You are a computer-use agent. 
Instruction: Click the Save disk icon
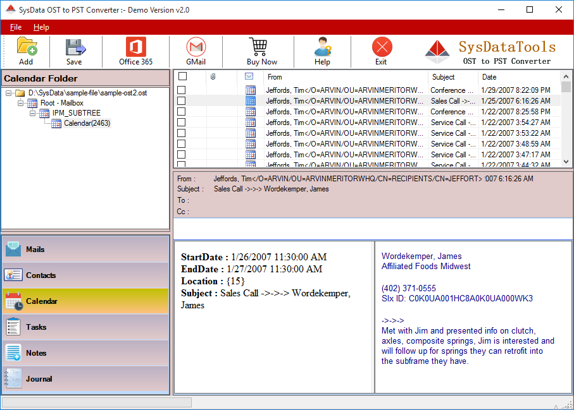[75, 47]
